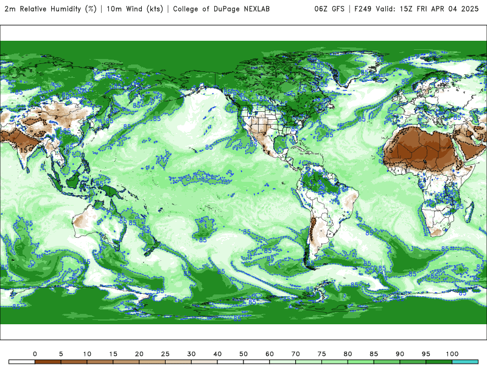Click the "15" contour label over India
The width and height of the screenshot is (487, 365).
24,150
